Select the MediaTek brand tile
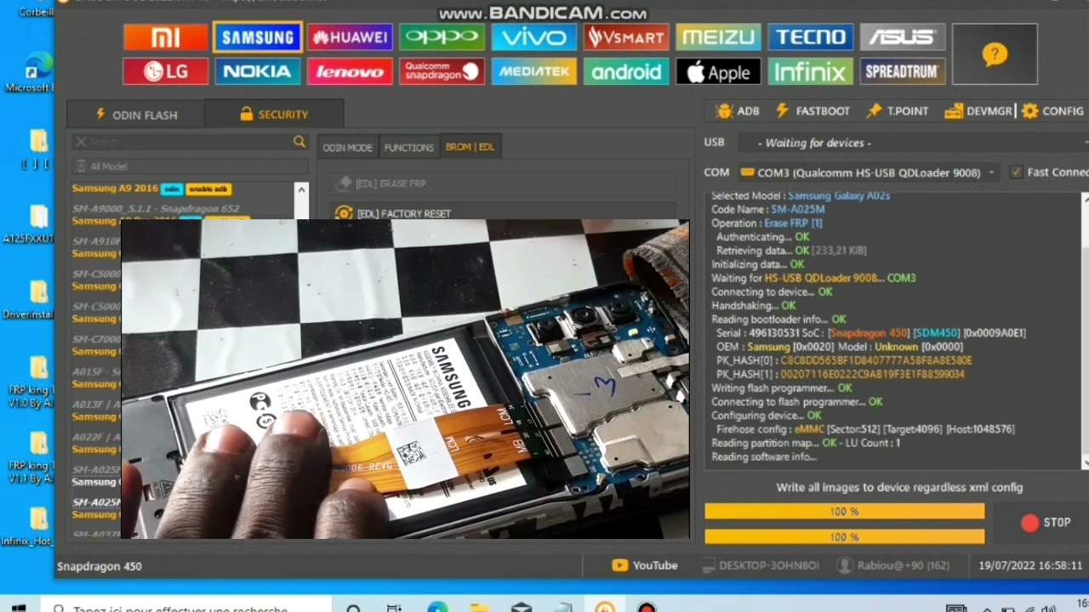This screenshot has height=612, width=1089. (533, 71)
